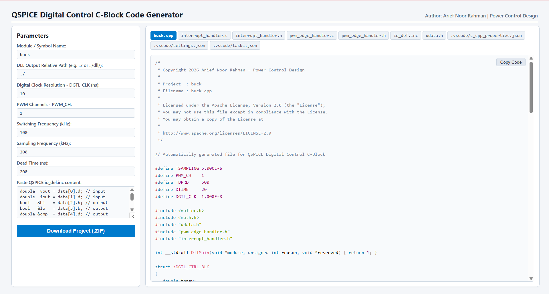Viewport: 549px width, 294px height.
Task: Click the code panel vertical scrollbar thumb
Action: (x=531, y=87)
